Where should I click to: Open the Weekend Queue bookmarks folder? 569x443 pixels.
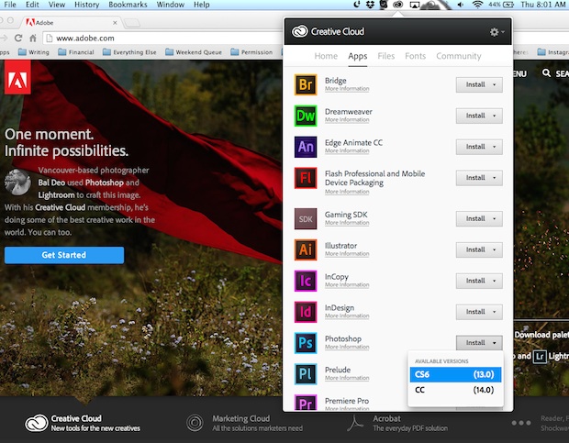pos(194,52)
